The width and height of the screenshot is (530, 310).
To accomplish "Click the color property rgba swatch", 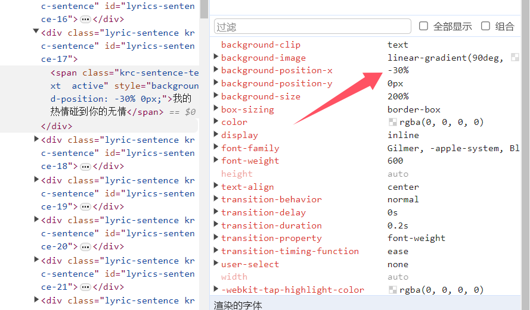I will 392,122.
